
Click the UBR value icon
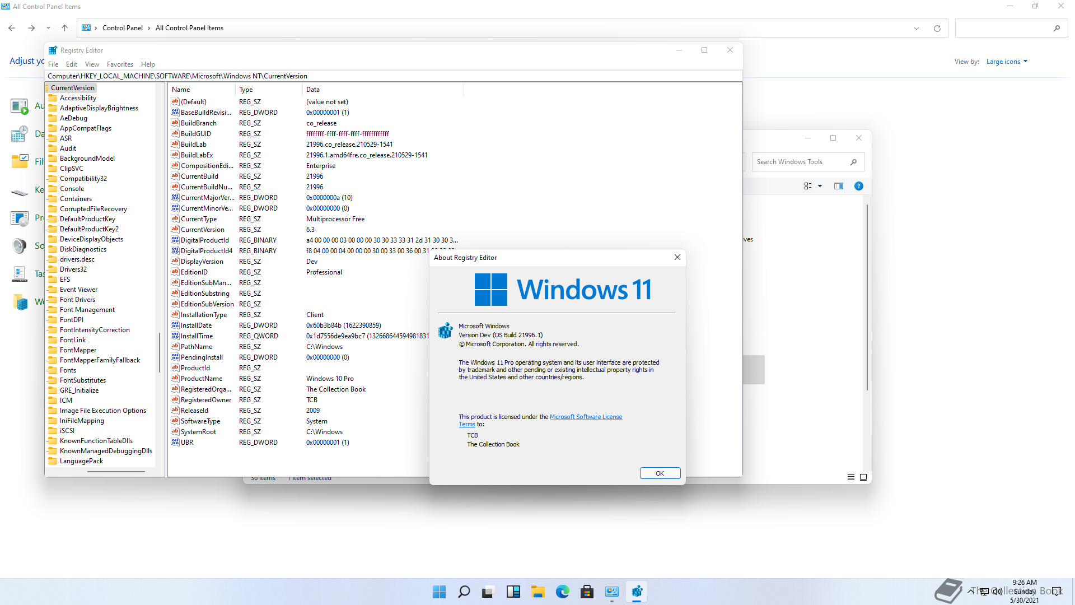pyautogui.click(x=175, y=442)
